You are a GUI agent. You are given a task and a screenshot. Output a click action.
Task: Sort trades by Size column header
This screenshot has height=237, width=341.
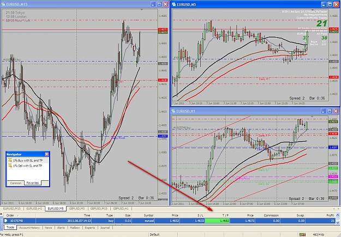pyautogui.click(x=123, y=215)
